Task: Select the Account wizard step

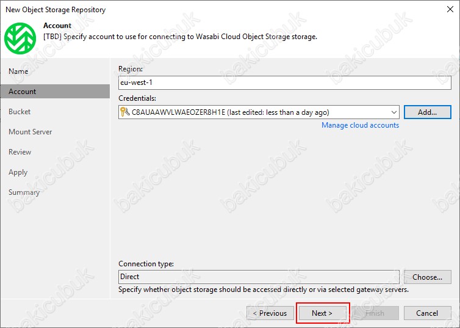Action: pyautogui.click(x=23, y=92)
